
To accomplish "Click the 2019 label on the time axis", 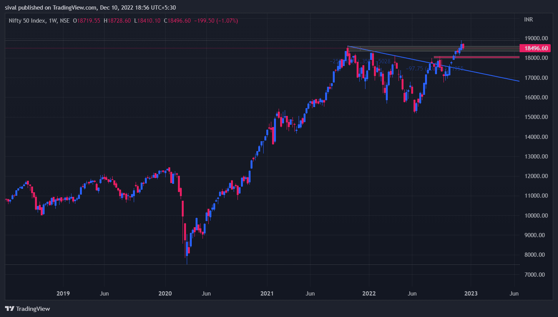I will pos(63,294).
